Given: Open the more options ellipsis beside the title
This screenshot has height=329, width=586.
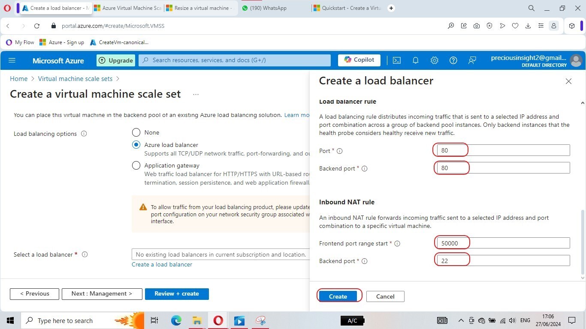Looking at the screenshot, I should (196, 94).
